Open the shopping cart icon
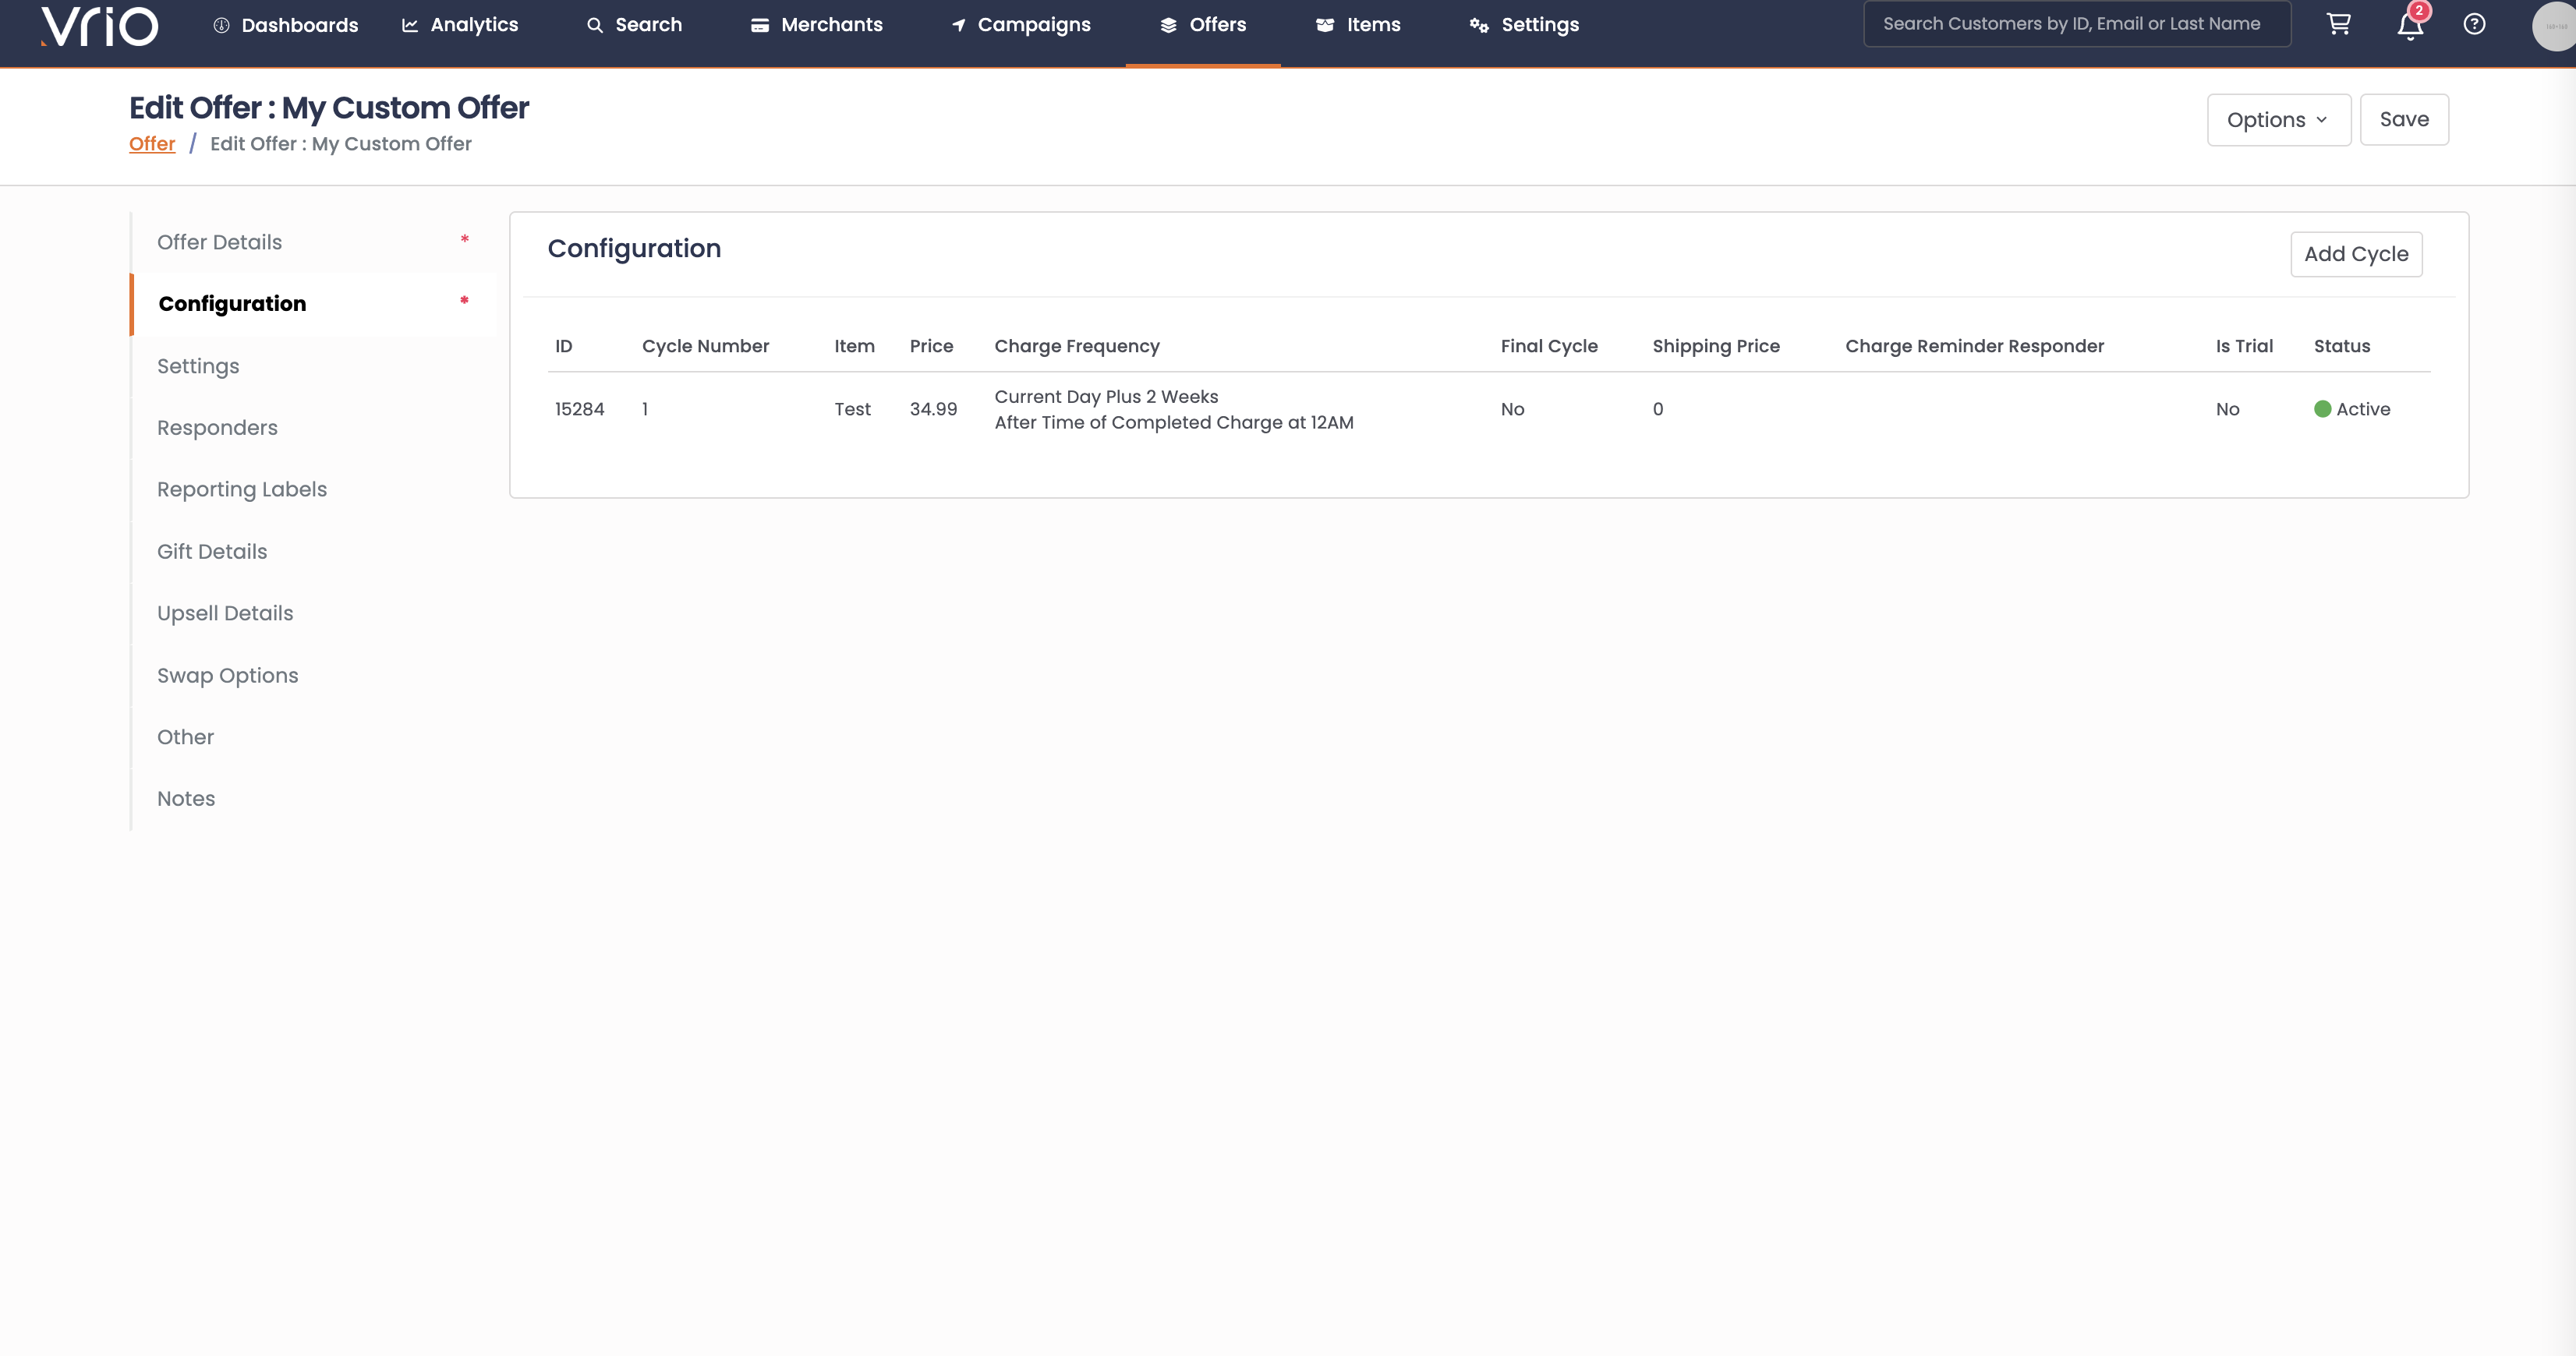The width and height of the screenshot is (2576, 1356). 2338,24
